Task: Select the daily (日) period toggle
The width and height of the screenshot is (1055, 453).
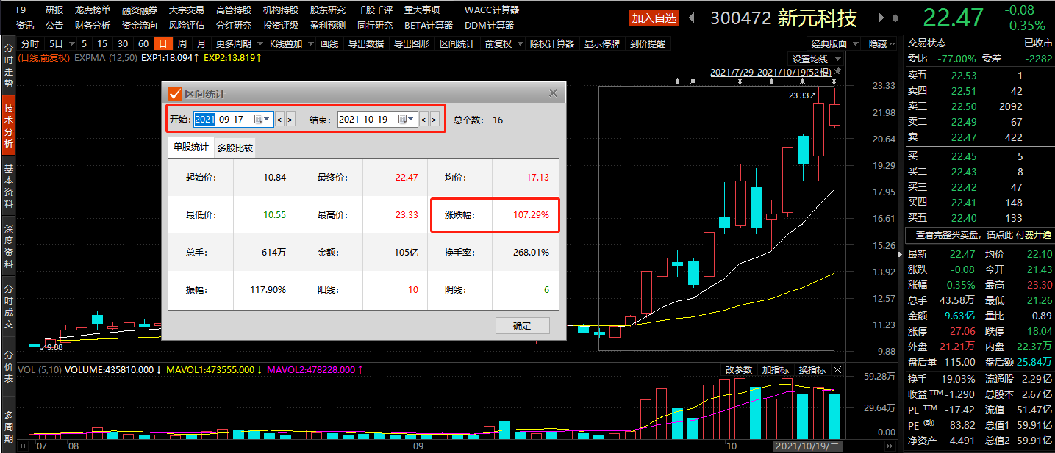Action: click(x=163, y=43)
